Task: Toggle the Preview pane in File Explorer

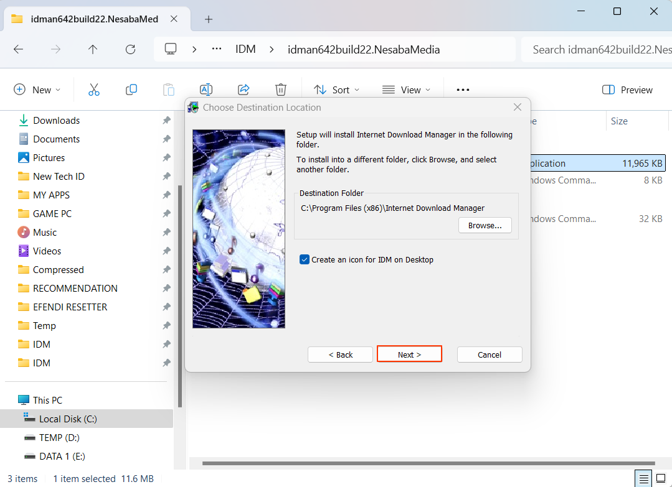Action: pos(627,90)
